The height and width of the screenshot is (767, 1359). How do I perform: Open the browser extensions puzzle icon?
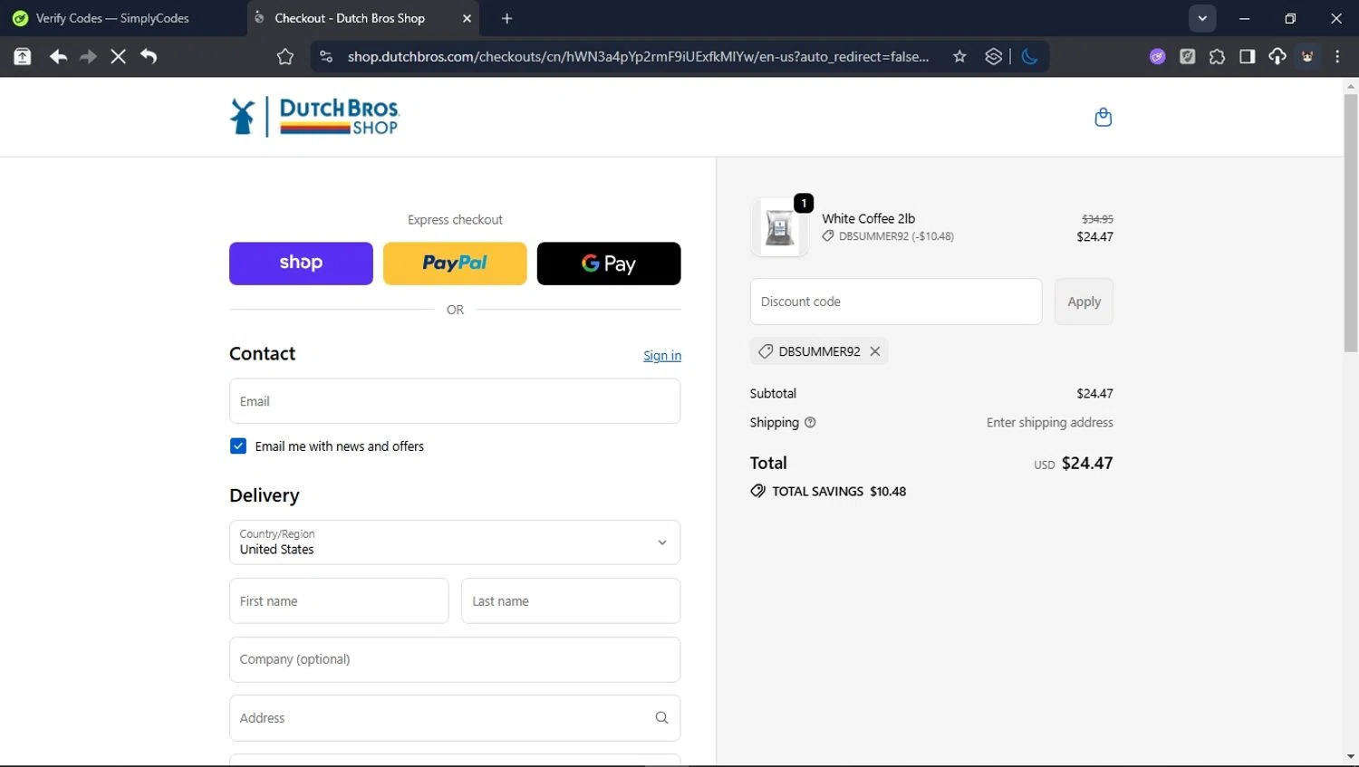(1217, 56)
